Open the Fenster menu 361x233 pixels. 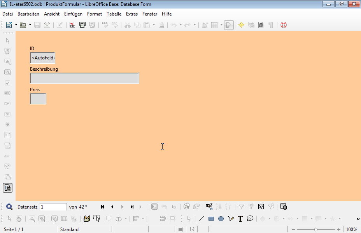(x=150, y=14)
